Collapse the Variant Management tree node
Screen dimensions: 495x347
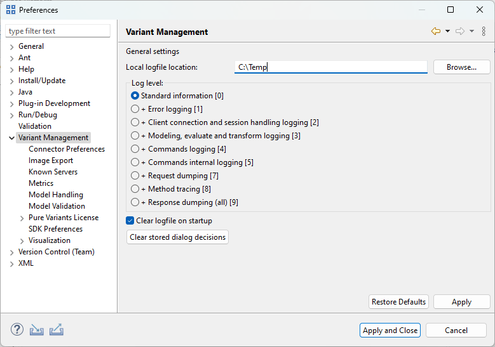[12, 138]
